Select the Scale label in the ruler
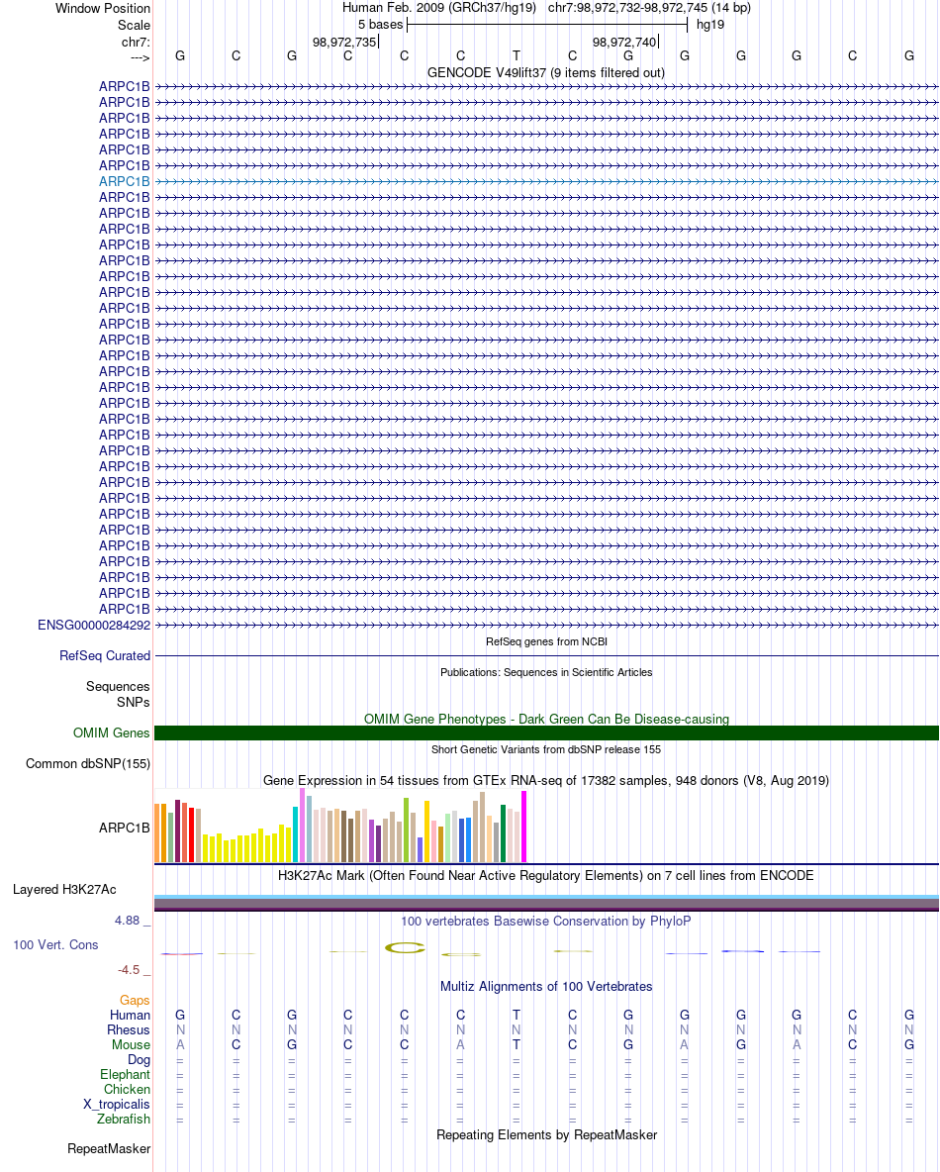The height and width of the screenshot is (1172, 940). (134, 25)
